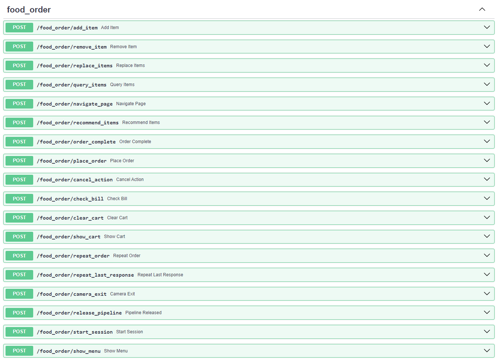499x362 pixels.
Task: Open the /food_order/remove_item path
Action: 72,47
